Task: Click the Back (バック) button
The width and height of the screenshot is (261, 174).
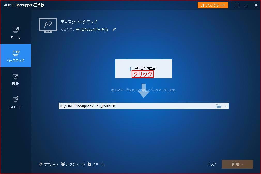Action: [211, 164]
